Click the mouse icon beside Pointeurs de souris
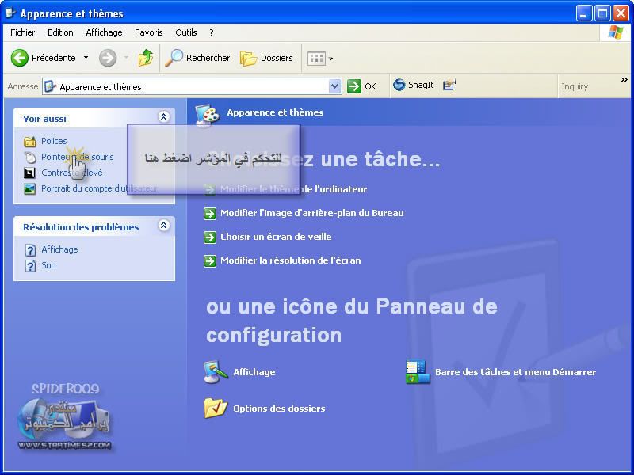The width and height of the screenshot is (634, 475). pos(30,157)
